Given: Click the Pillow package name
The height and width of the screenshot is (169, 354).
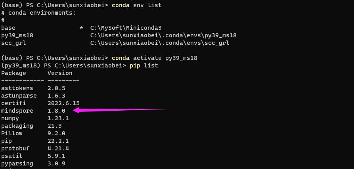Looking at the screenshot, I should pyautogui.click(x=12, y=133).
